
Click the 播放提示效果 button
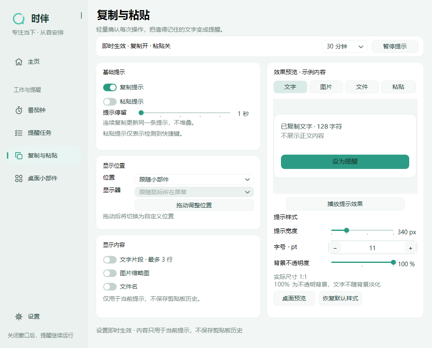point(345,204)
